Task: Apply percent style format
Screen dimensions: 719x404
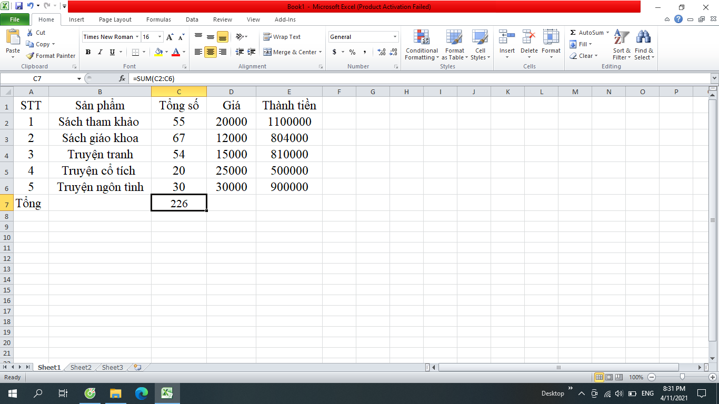Action: [x=352, y=52]
